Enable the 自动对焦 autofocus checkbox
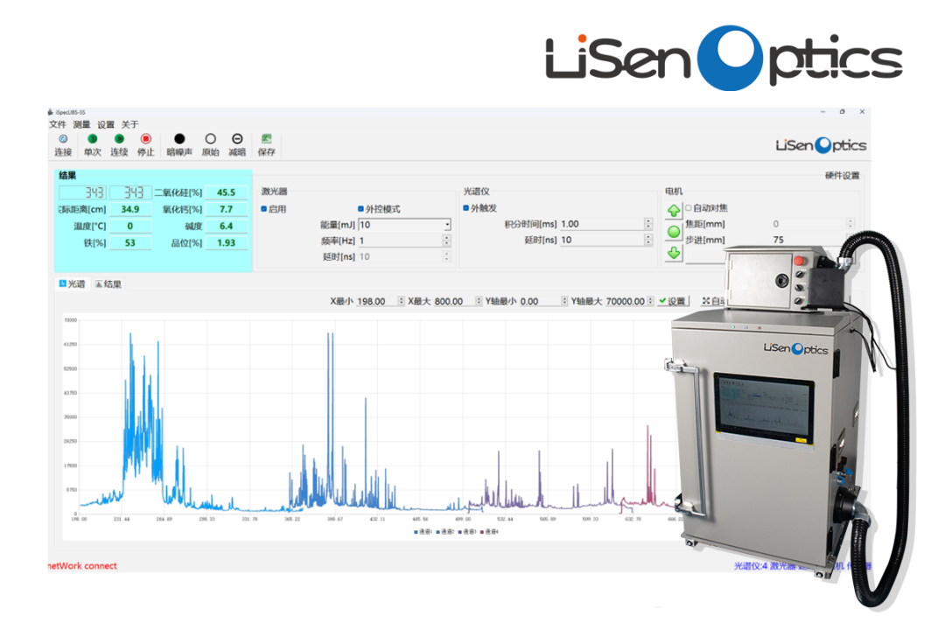945x630 pixels. tap(688, 208)
